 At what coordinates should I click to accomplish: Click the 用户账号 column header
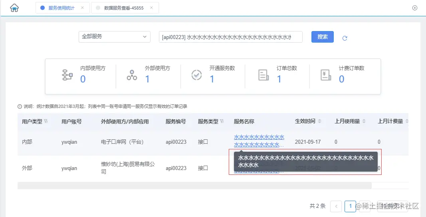click(71, 121)
